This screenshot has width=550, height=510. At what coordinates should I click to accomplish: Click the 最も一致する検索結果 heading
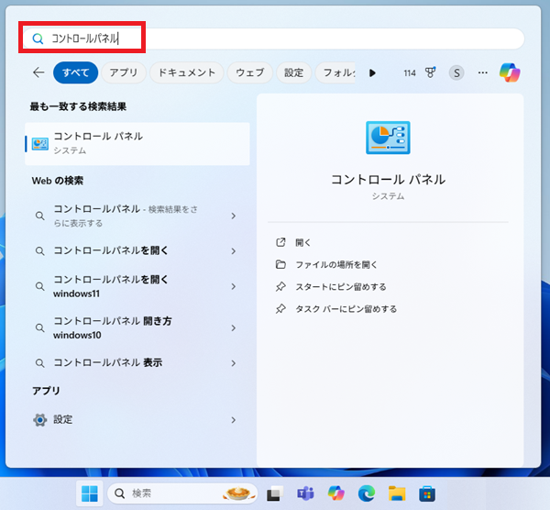coord(78,106)
